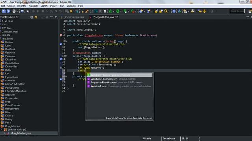Viewport: 252px width, 141px height.
Task: Click the Open Console monitor icon
Action: [22, 11]
